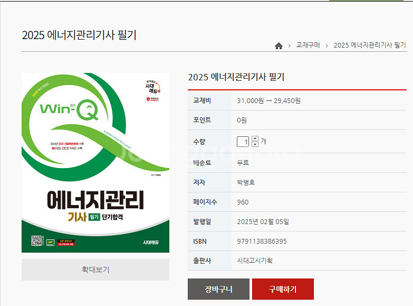
Task: Click the publisher name 시대고시기획
Action: [x=254, y=261]
